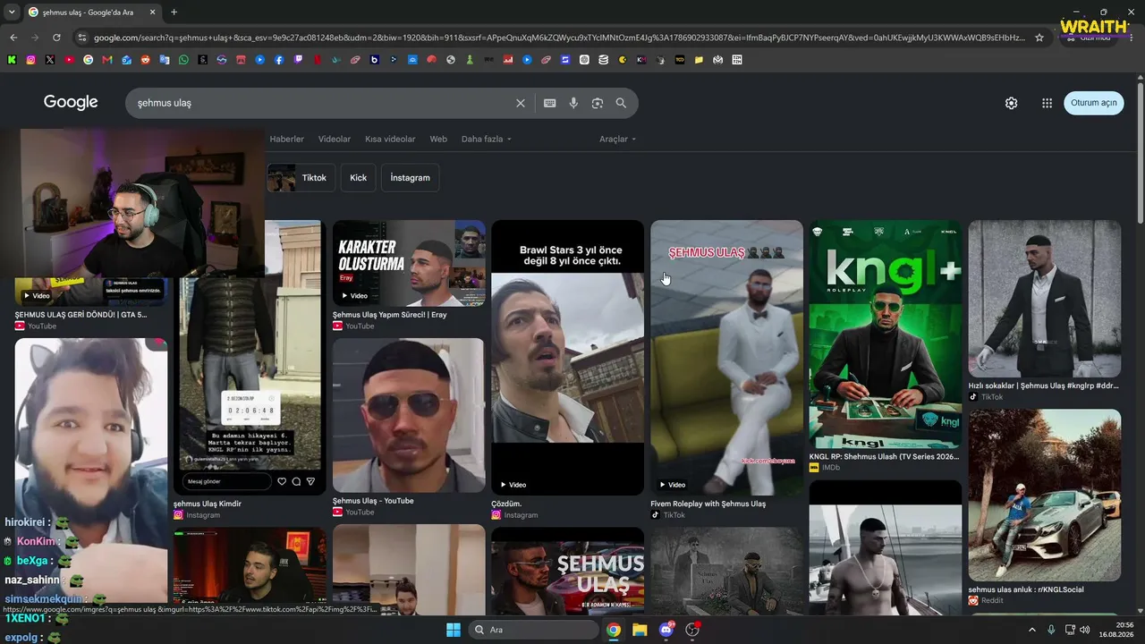The image size is (1145, 644).
Task: Open the 'Çözdüm.' Instagram result
Action: coord(506,504)
